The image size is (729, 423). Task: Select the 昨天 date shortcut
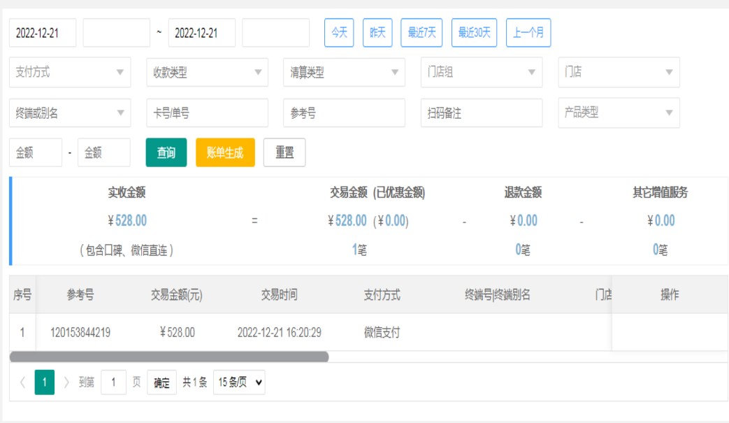point(377,33)
